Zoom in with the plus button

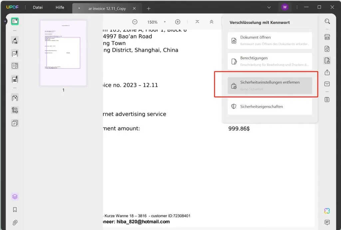[178, 22]
